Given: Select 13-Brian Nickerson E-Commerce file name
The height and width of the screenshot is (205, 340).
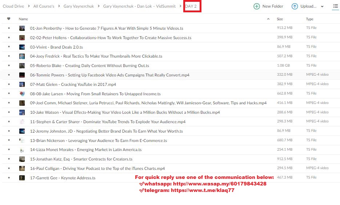Looking at the screenshot, I should pyautogui.click(x=99, y=141).
